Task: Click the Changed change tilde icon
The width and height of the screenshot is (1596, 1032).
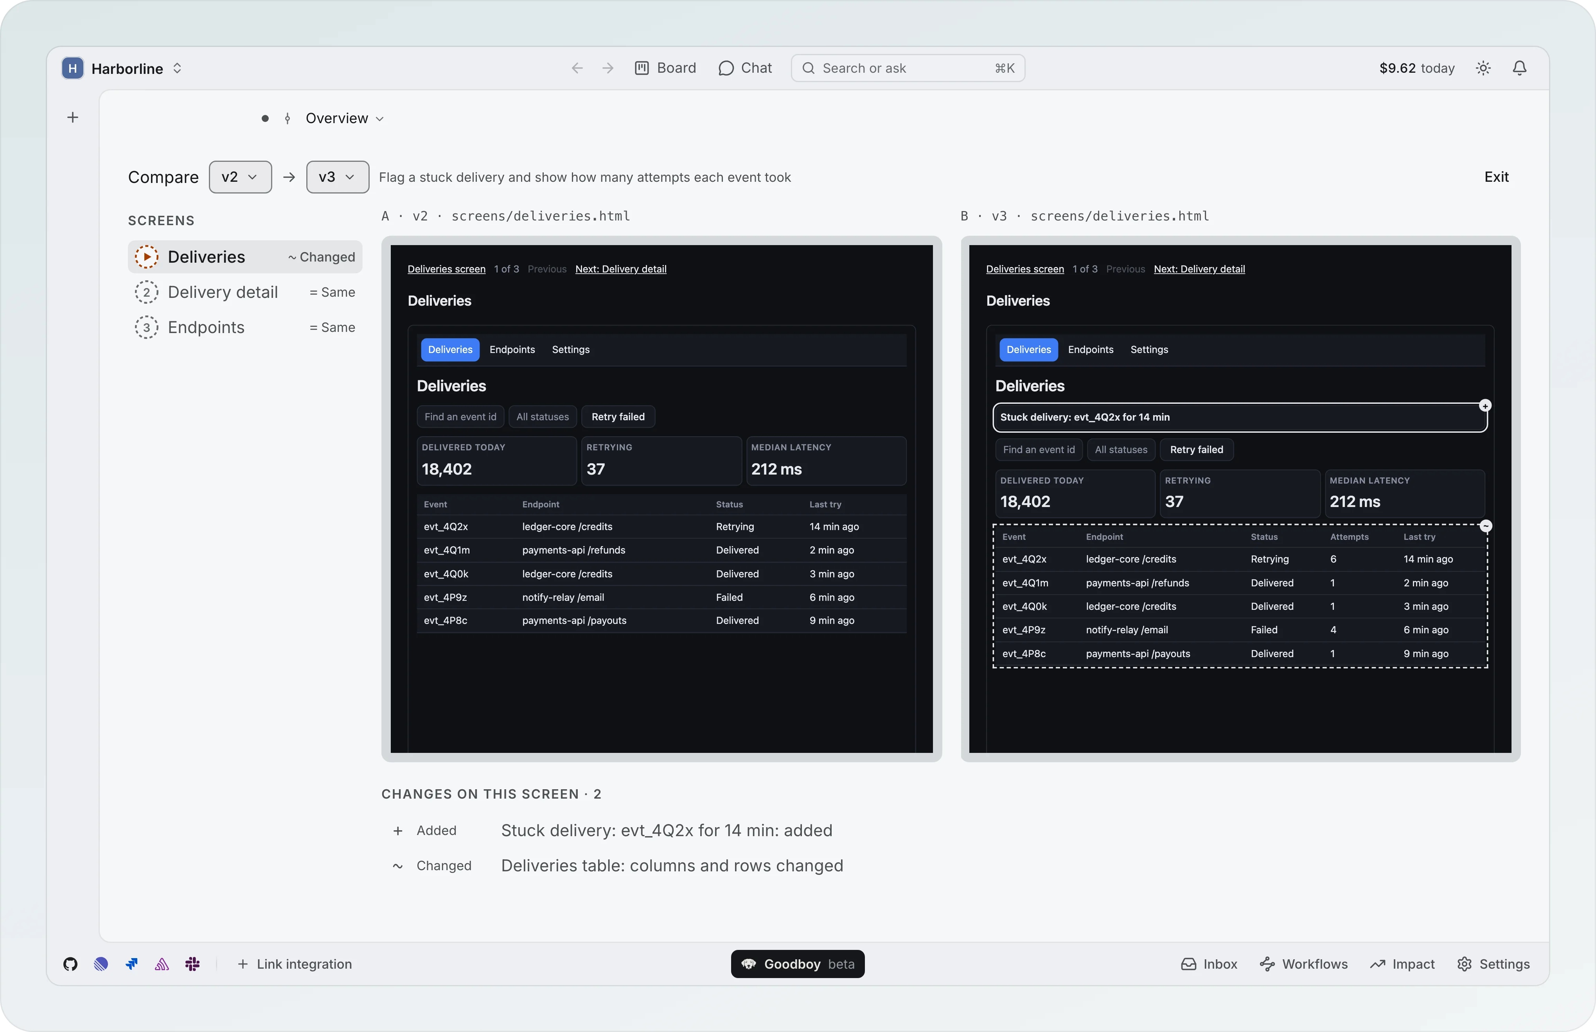Action: (x=398, y=866)
